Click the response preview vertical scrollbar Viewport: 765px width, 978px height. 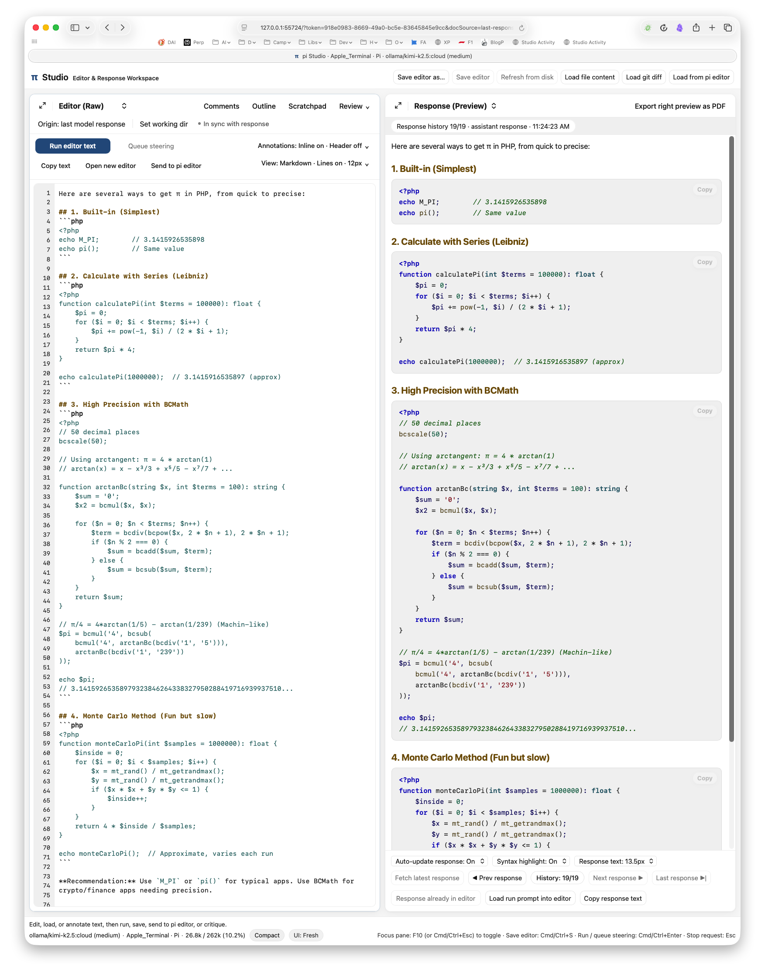[731, 439]
